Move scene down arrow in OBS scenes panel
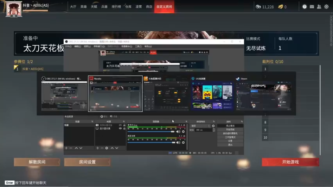Image resolution: width=333 pixels, height=187 pixels. pyautogui.click(x=81, y=148)
